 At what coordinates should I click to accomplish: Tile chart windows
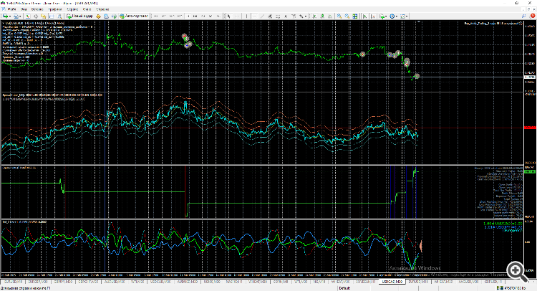tap(355, 16)
